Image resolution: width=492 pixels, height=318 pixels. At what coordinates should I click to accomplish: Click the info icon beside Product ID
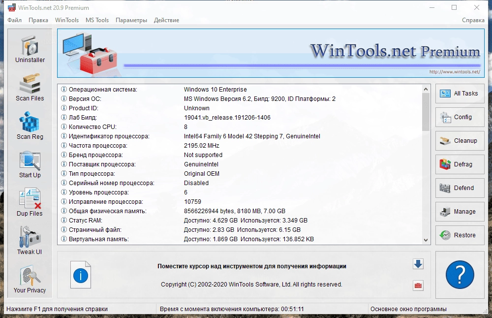click(63, 108)
